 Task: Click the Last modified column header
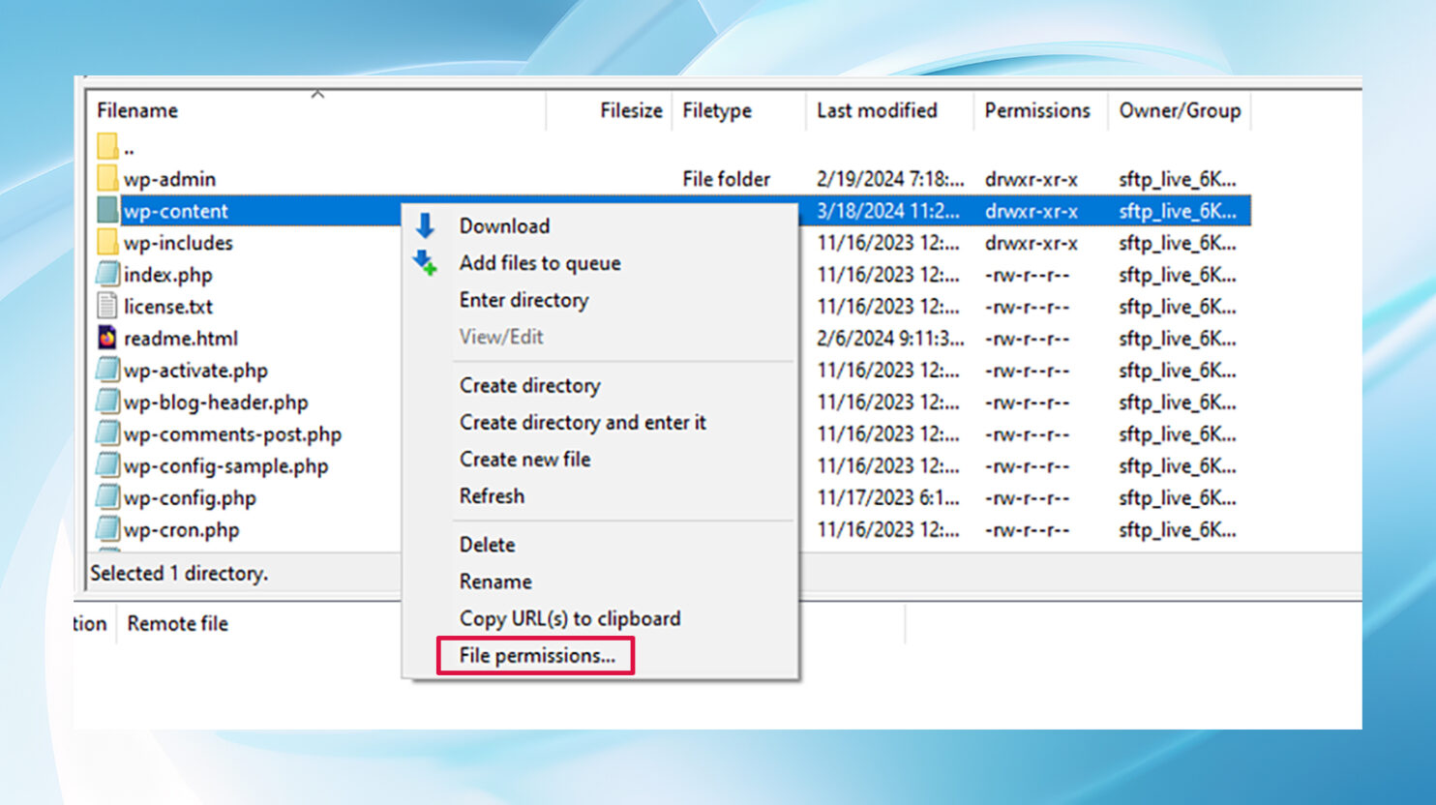(876, 110)
